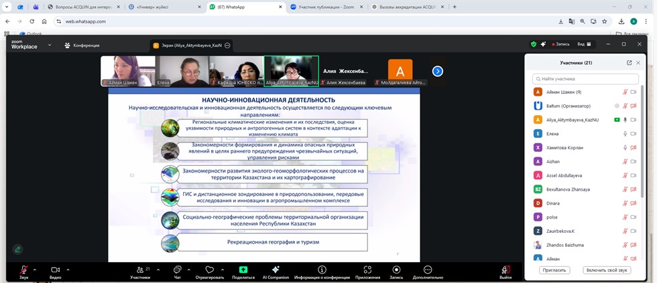
Task: Expand audio options arrow next to microphone
Action: 36,269
